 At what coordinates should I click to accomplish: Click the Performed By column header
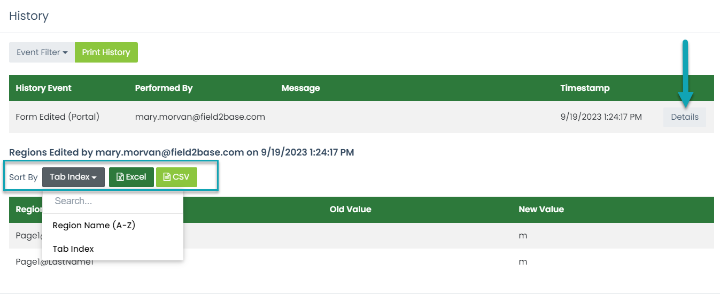point(164,88)
